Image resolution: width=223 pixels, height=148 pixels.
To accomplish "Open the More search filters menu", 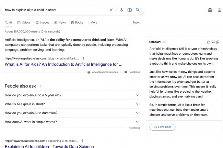I will (93, 23).
